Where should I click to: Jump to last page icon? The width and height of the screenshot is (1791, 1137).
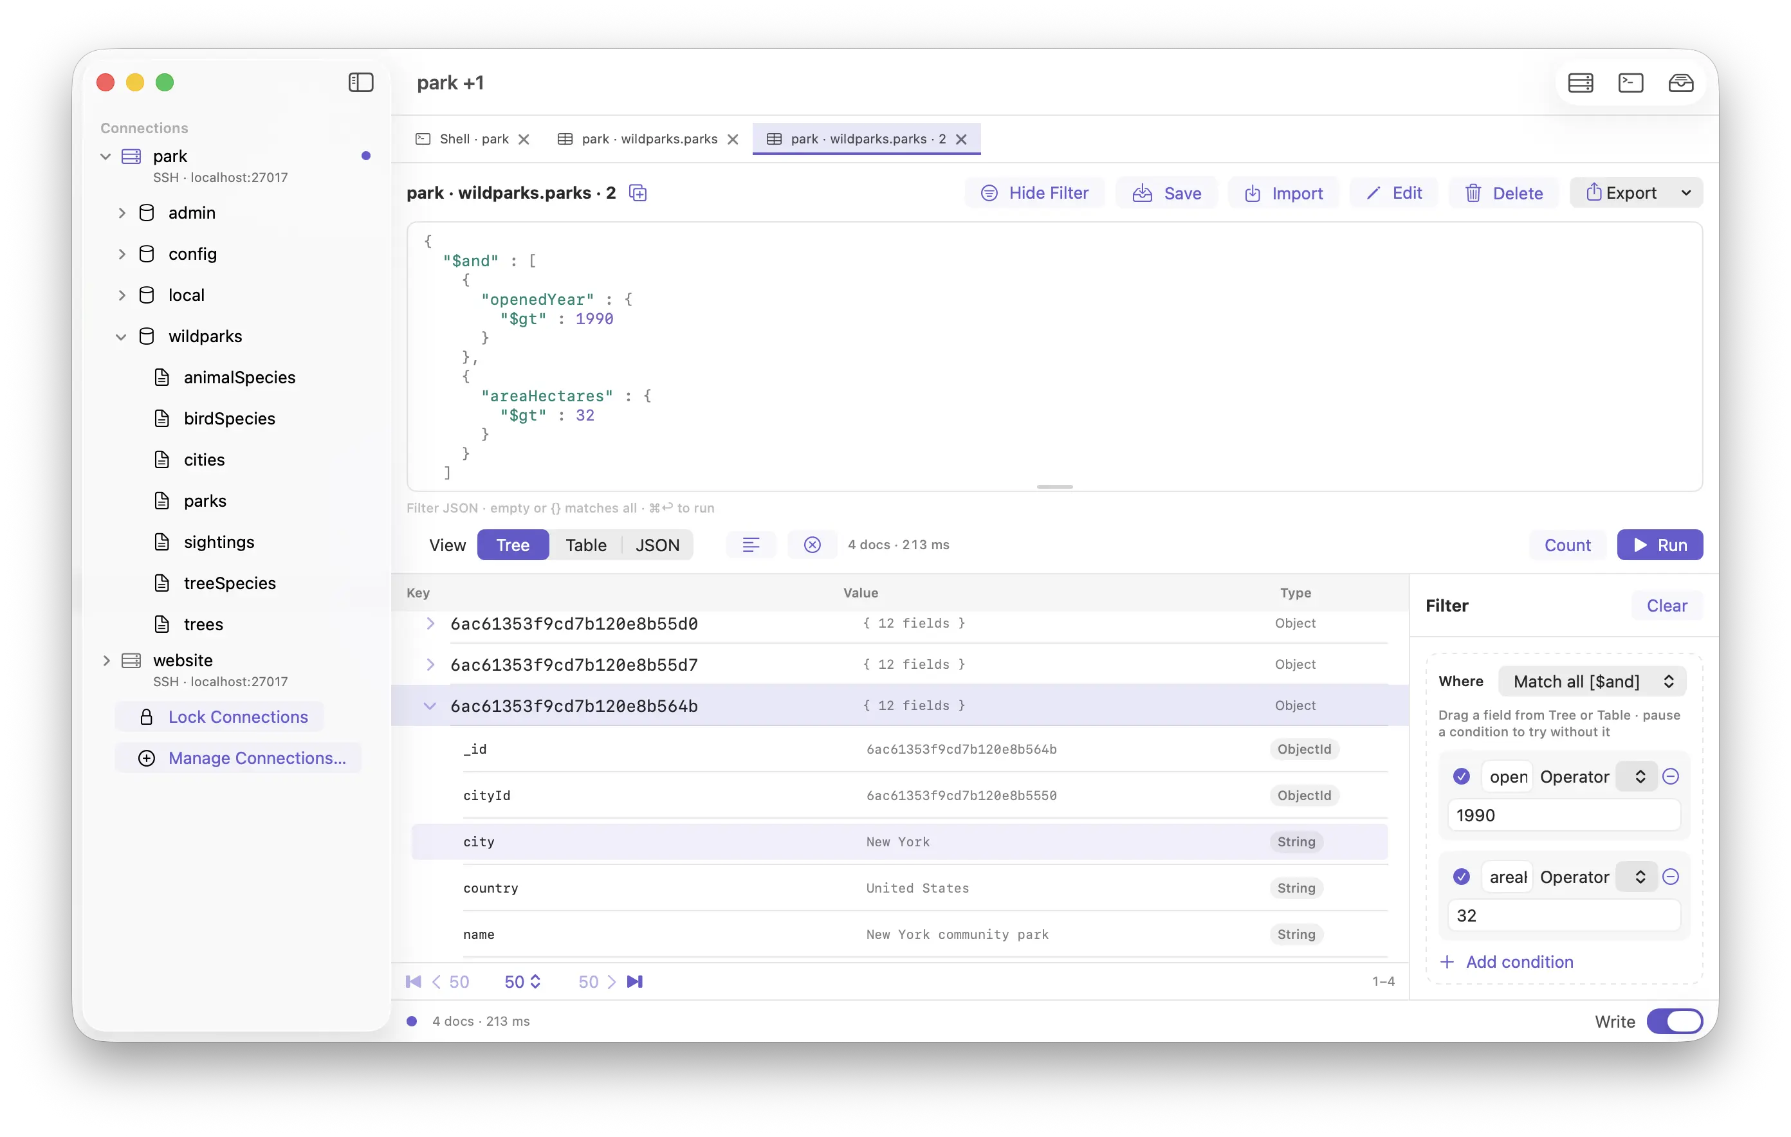634,981
